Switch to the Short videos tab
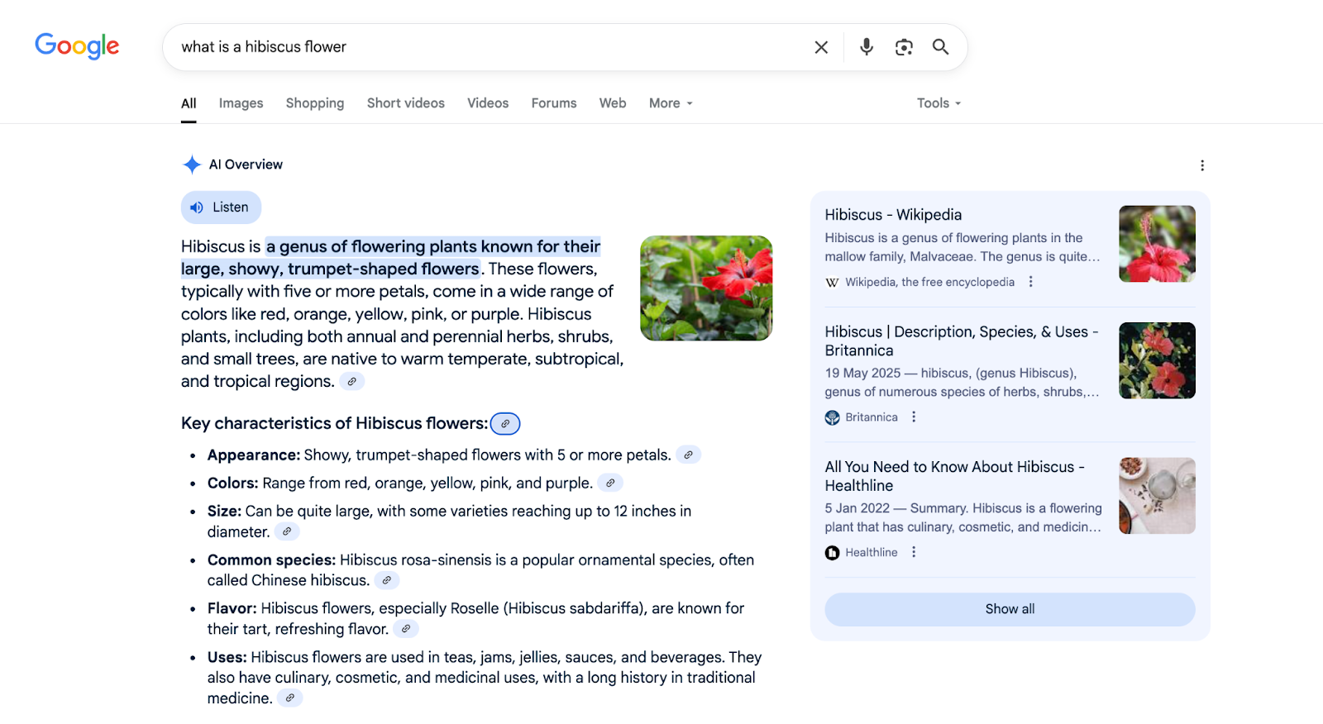 (405, 103)
